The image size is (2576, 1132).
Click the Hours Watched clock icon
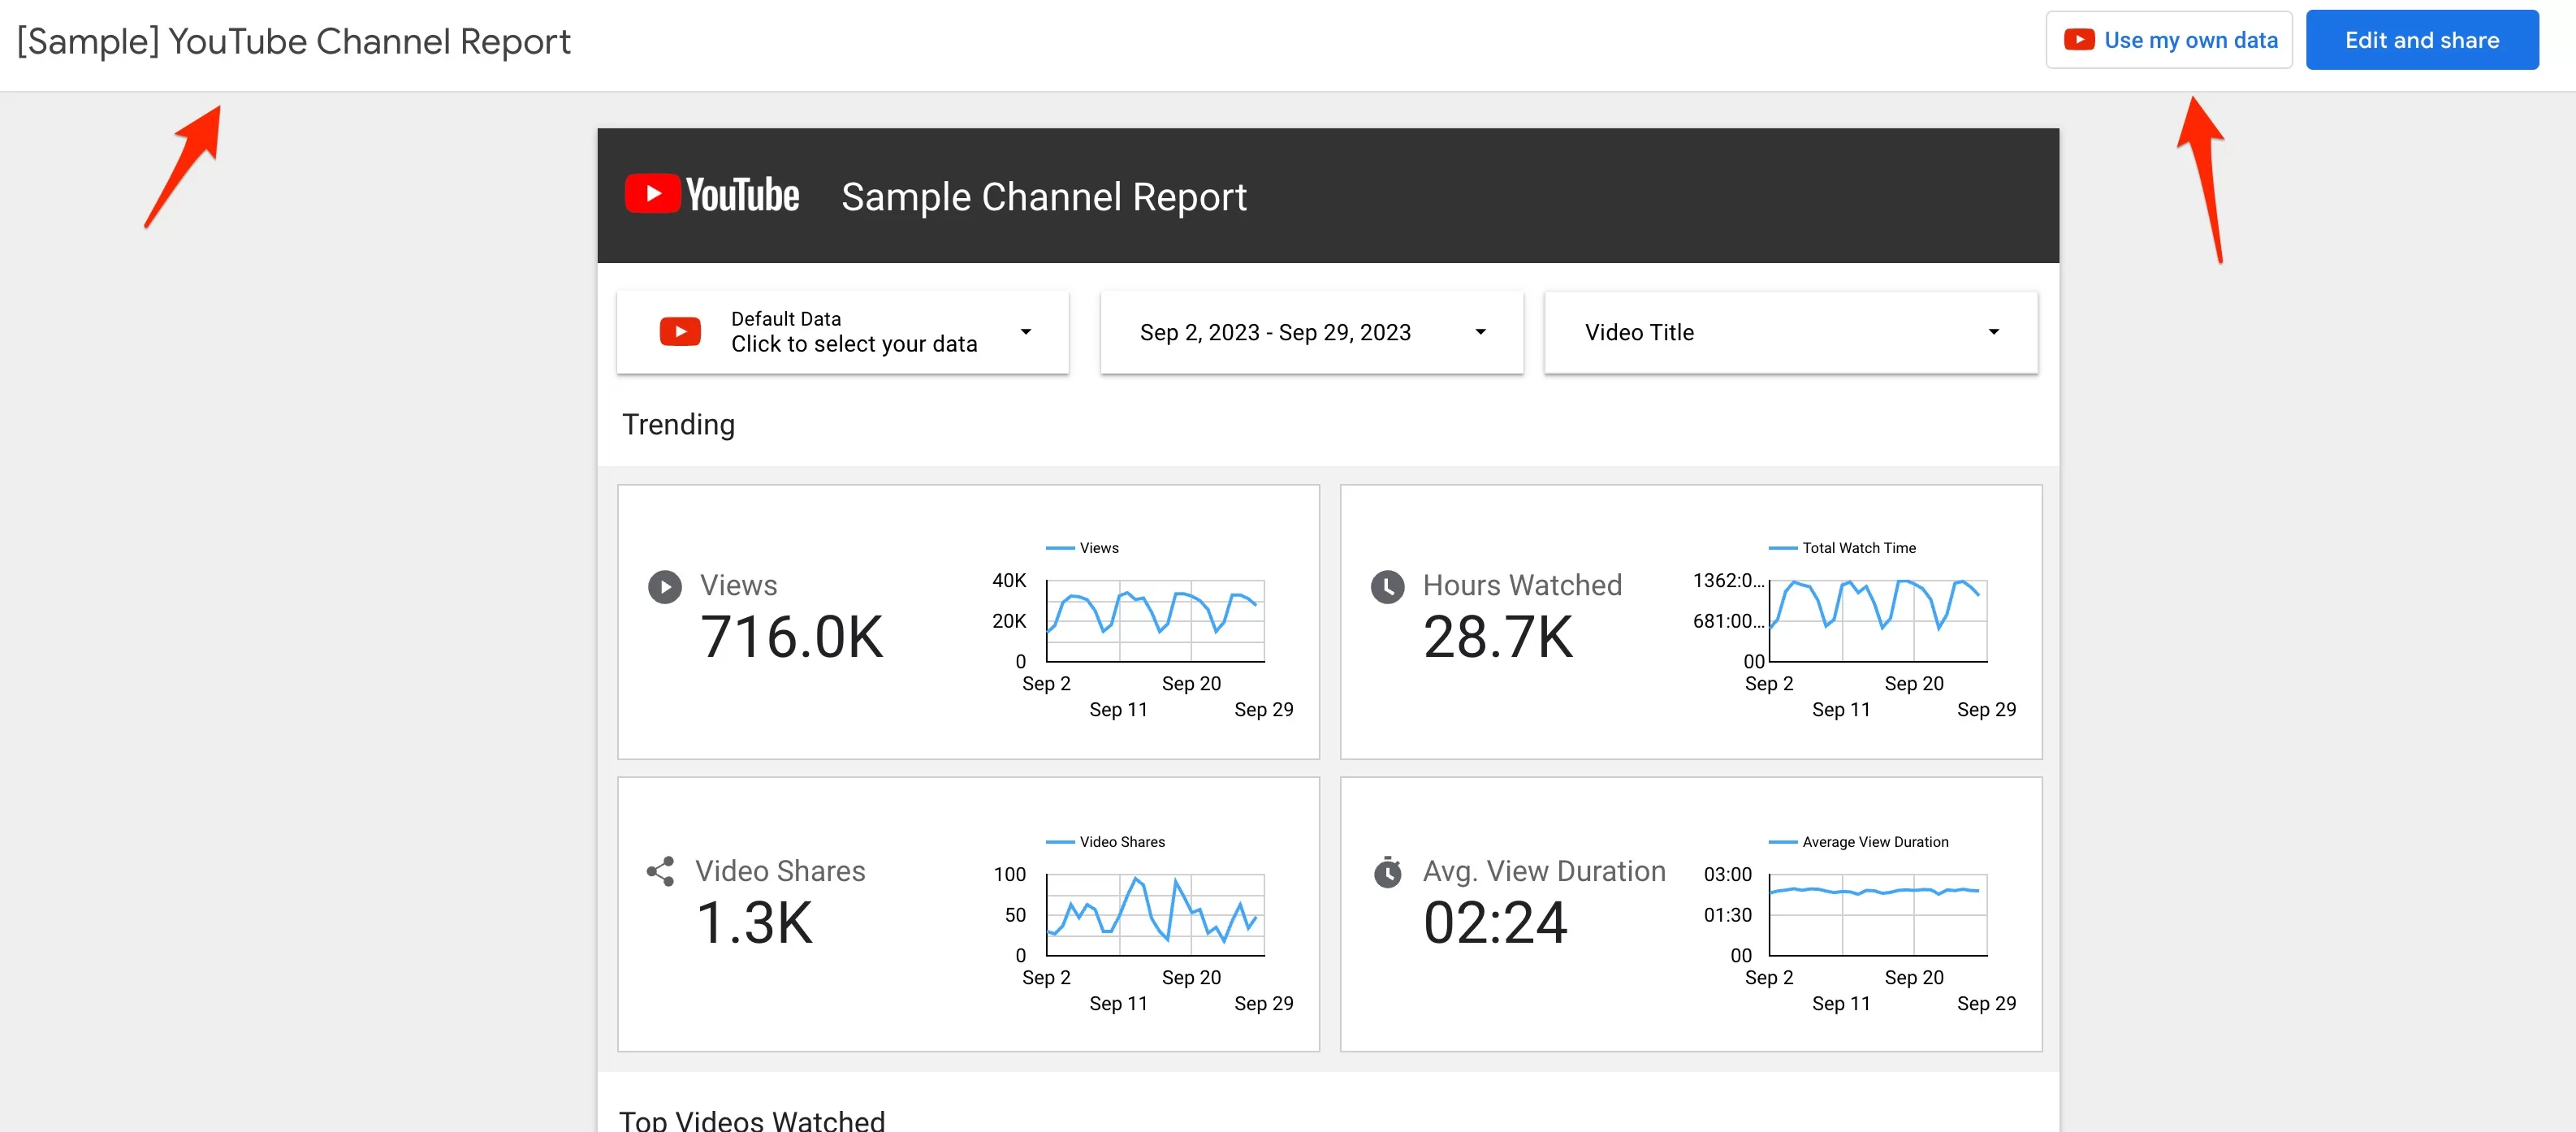[x=1387, y=586]
